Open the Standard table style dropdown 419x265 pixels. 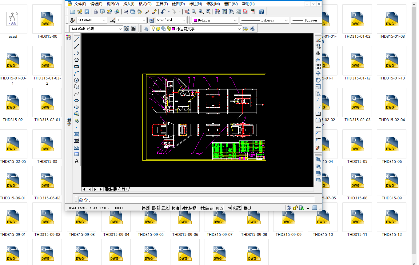tap(171, 20)
